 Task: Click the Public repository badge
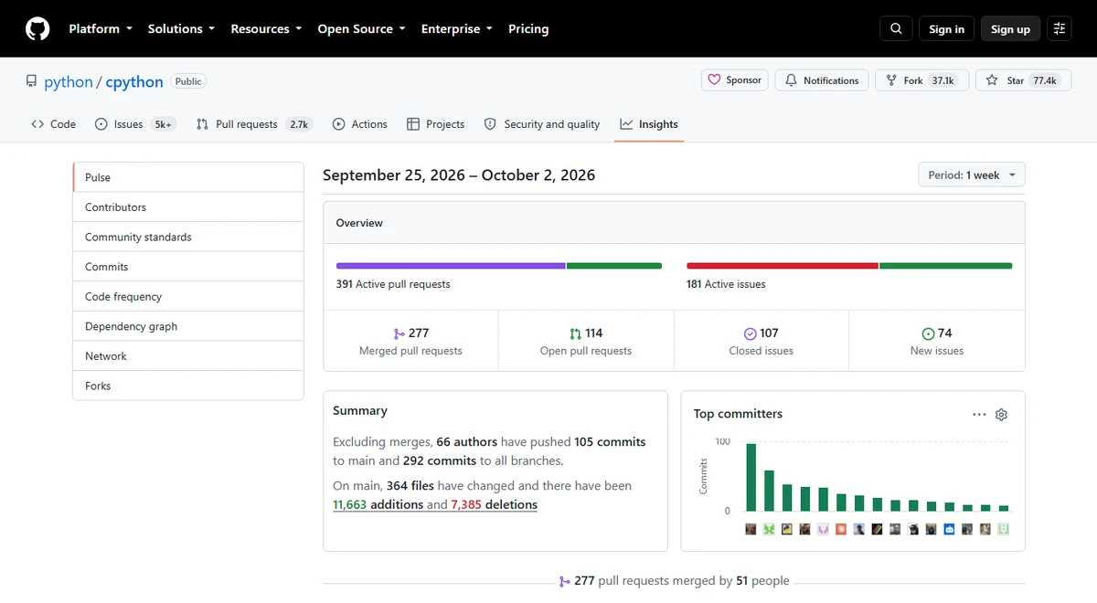(x=188, y=81)
